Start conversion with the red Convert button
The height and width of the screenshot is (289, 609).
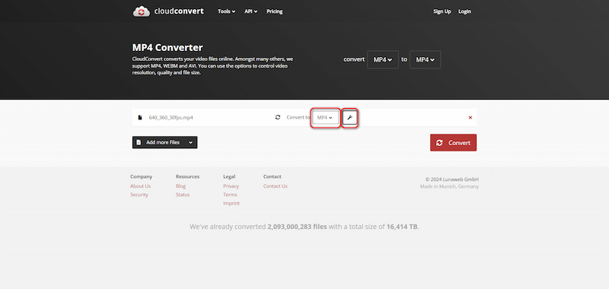point(453,143)
